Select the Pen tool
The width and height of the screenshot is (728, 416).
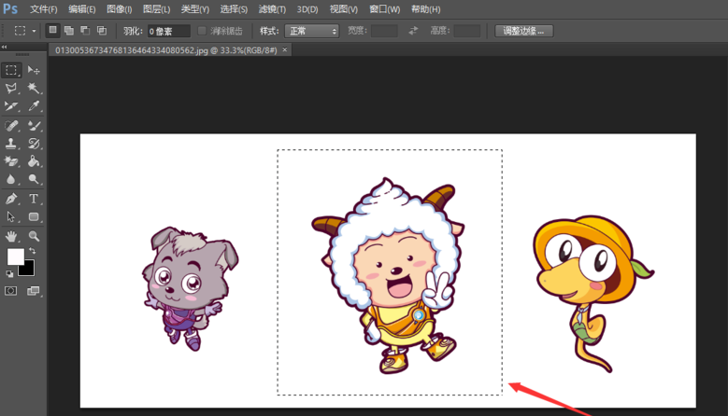coord(11,199)
